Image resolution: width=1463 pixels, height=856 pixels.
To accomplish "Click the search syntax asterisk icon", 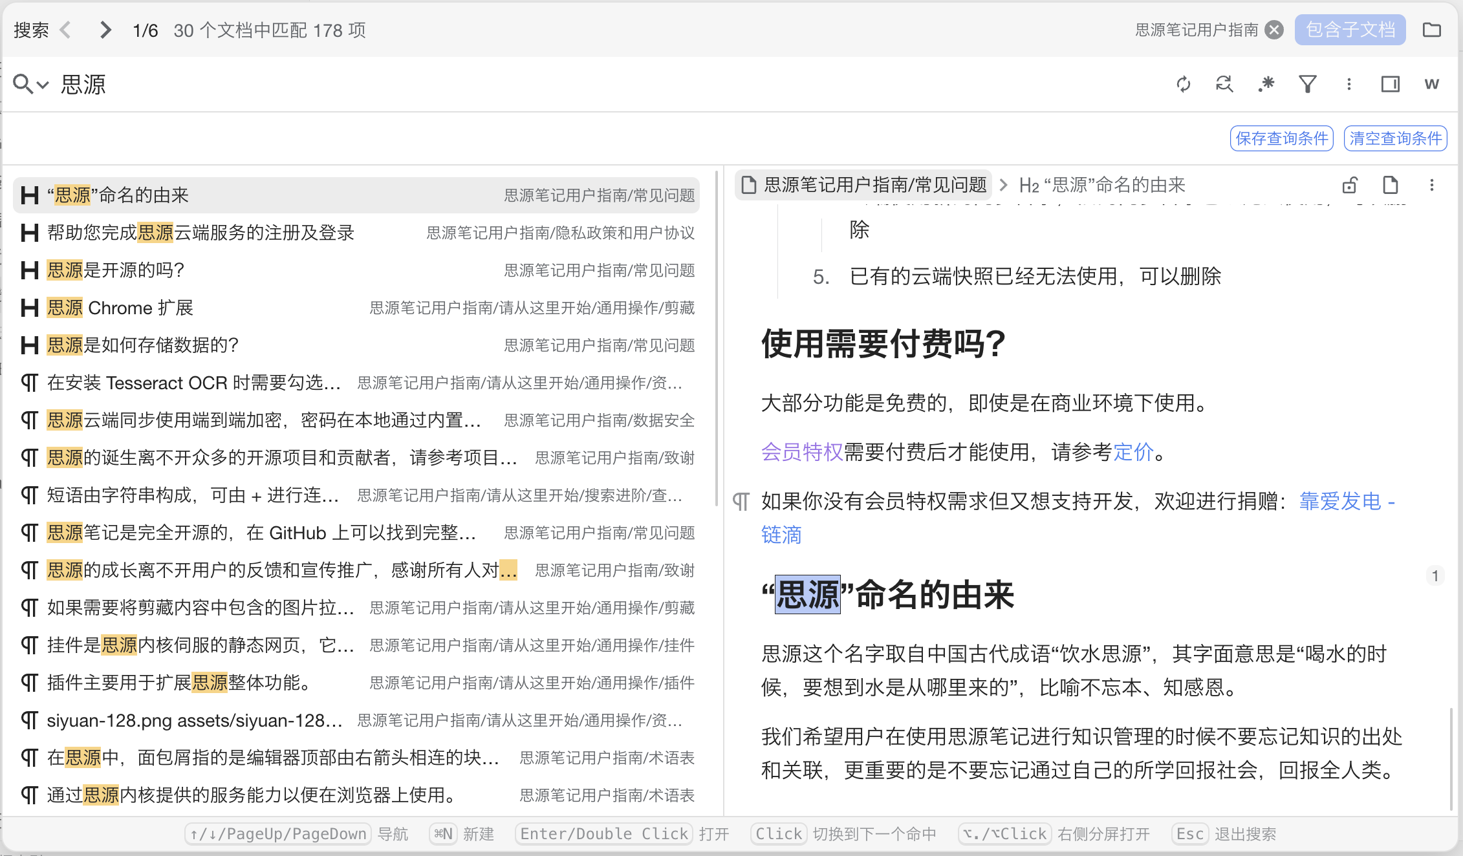I will coord(1266,84).
